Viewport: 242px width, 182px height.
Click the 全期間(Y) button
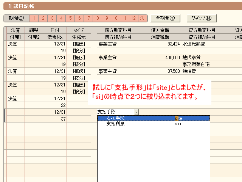click(165, 18)
